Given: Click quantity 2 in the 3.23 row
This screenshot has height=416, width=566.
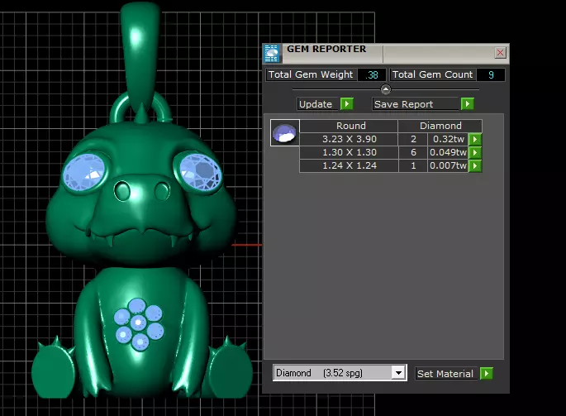Looking at the screenshot, I should click(413, 139).
